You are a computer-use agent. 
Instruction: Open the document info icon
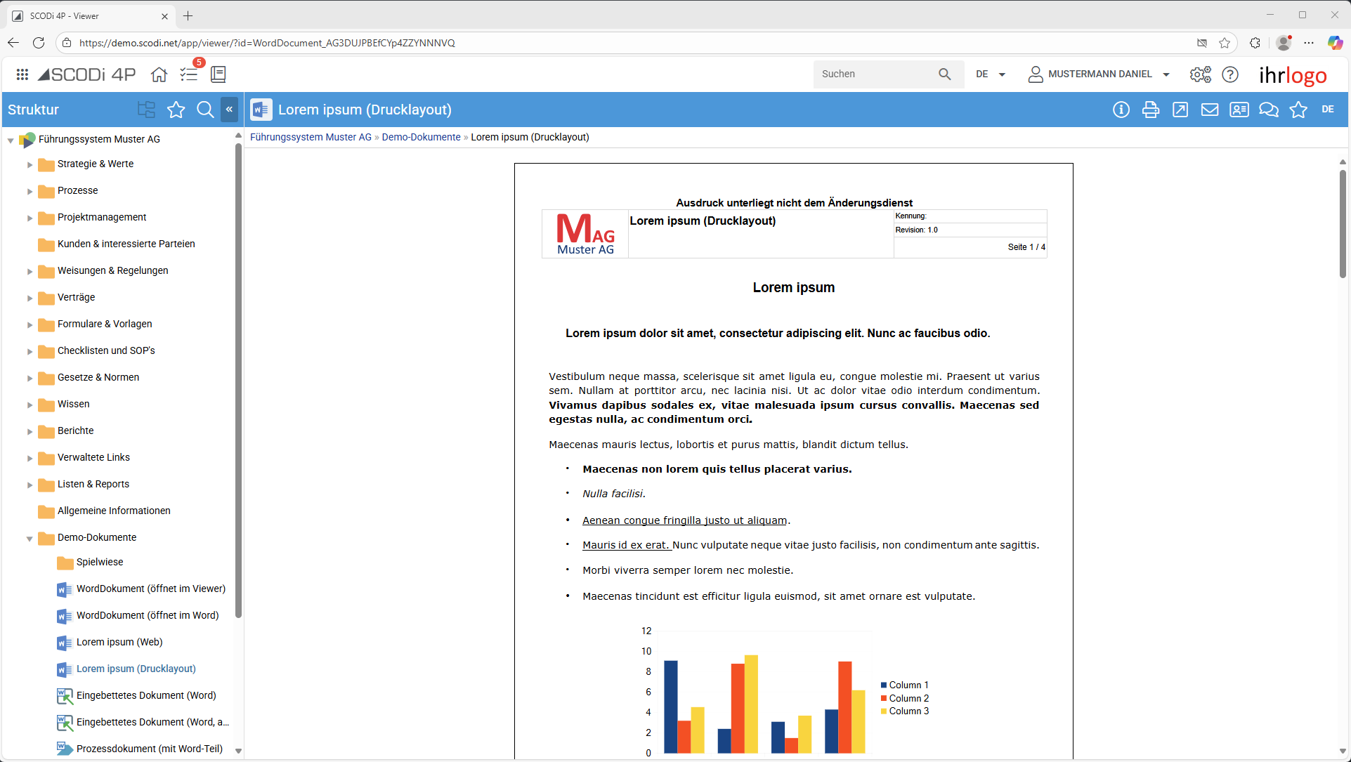1121,110
